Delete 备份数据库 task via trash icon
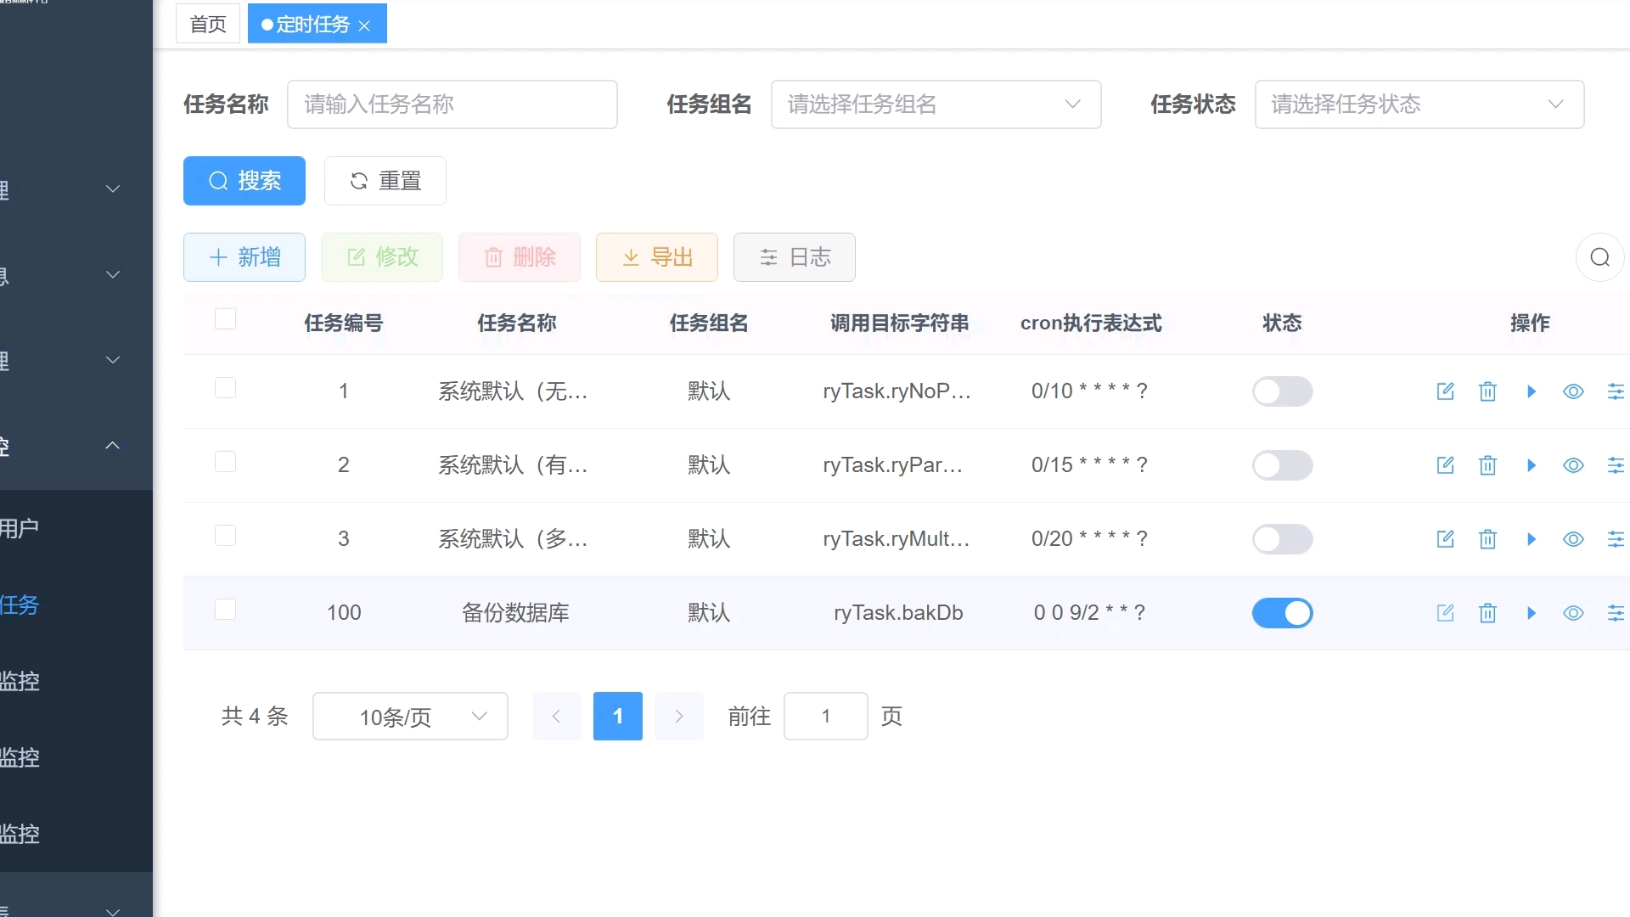1630x917 pixels. click(1487, 613)
